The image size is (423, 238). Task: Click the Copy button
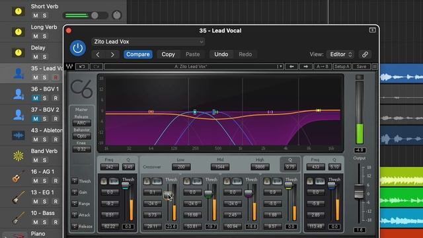pyautogui.click(x=168, y=54)
